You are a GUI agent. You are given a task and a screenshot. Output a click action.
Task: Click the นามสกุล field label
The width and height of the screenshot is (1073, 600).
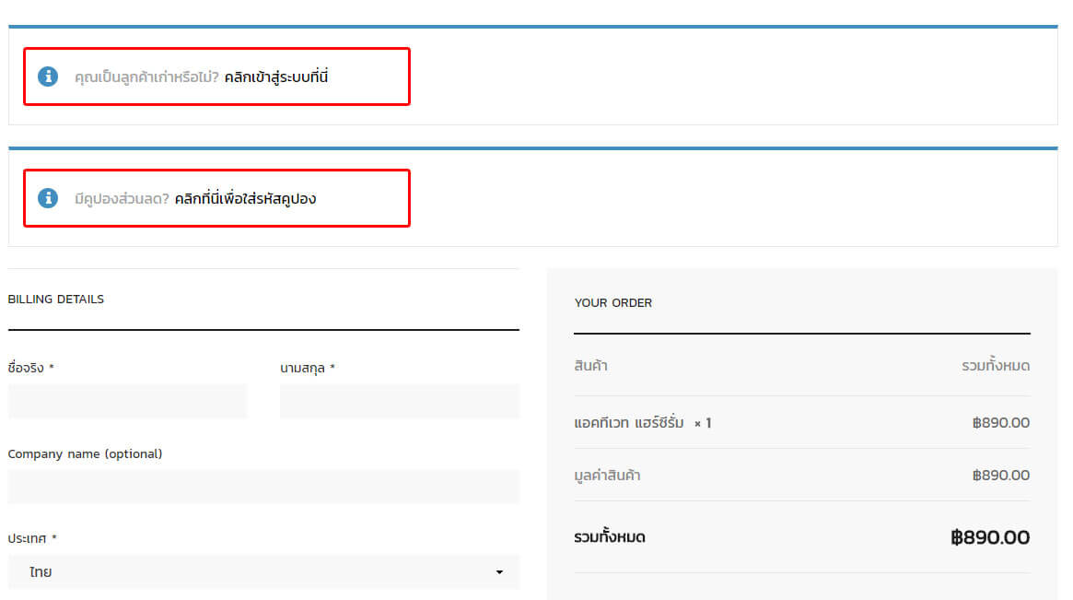click(302, 368)
